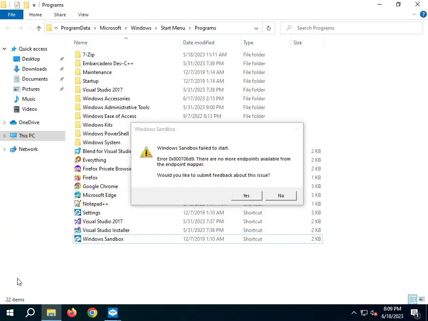Sort by the Type column header
428x321 pixels.
point(266,43)
